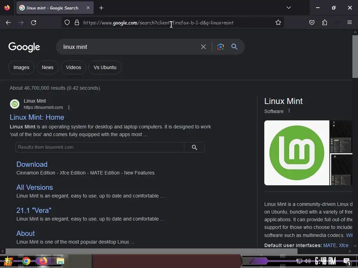The width and height of the screenshot is (358, 268).
Task: Click the Results from linuxmint.com input
Action: click(100, 147)
